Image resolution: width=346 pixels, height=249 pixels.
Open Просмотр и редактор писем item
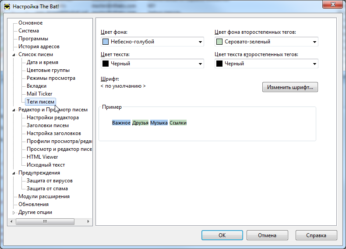click(x=59, y=149)
